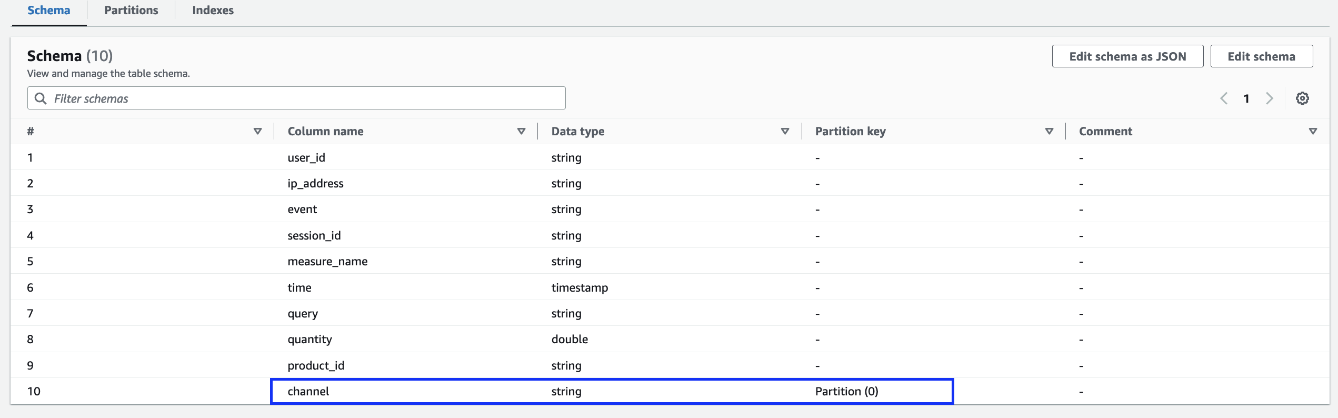This screenshot has width=1338, height=418.
Task: Select the Schema tab
Action: [48, 11]
